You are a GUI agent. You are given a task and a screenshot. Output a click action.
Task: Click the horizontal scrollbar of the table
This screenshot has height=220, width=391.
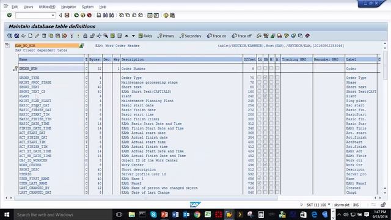[146, 198]
